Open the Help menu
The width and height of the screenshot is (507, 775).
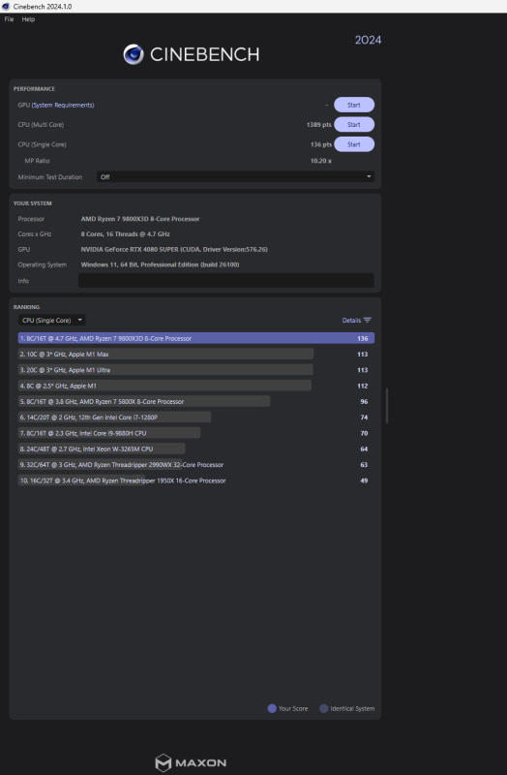pyautogui.click(x=28, y=19)
